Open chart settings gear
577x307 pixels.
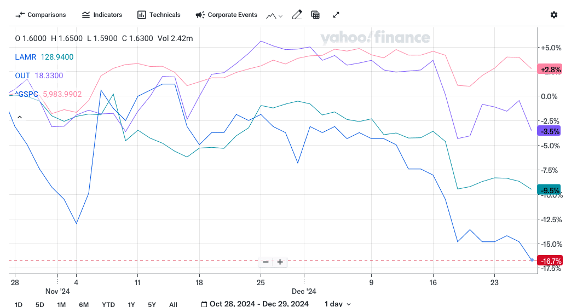click(x=554, y=15)
